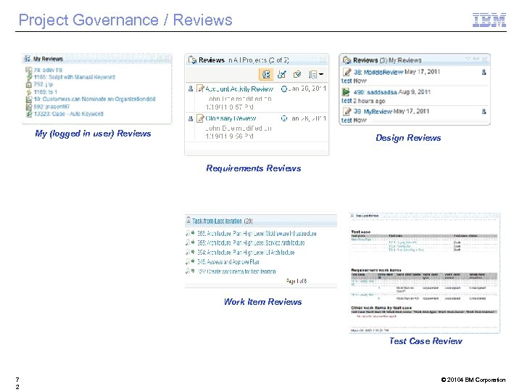Click the 'Requirements Reviews' caption

click(253, 168)
